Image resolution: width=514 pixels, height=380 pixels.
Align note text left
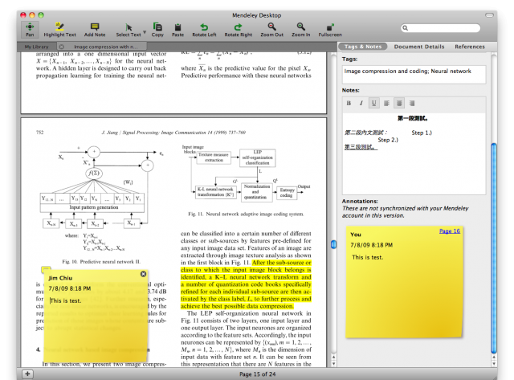click(x=386, y=104)
